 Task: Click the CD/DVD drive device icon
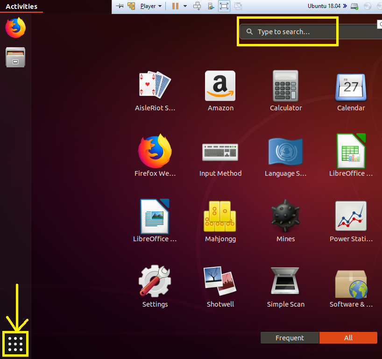point(368,6)
